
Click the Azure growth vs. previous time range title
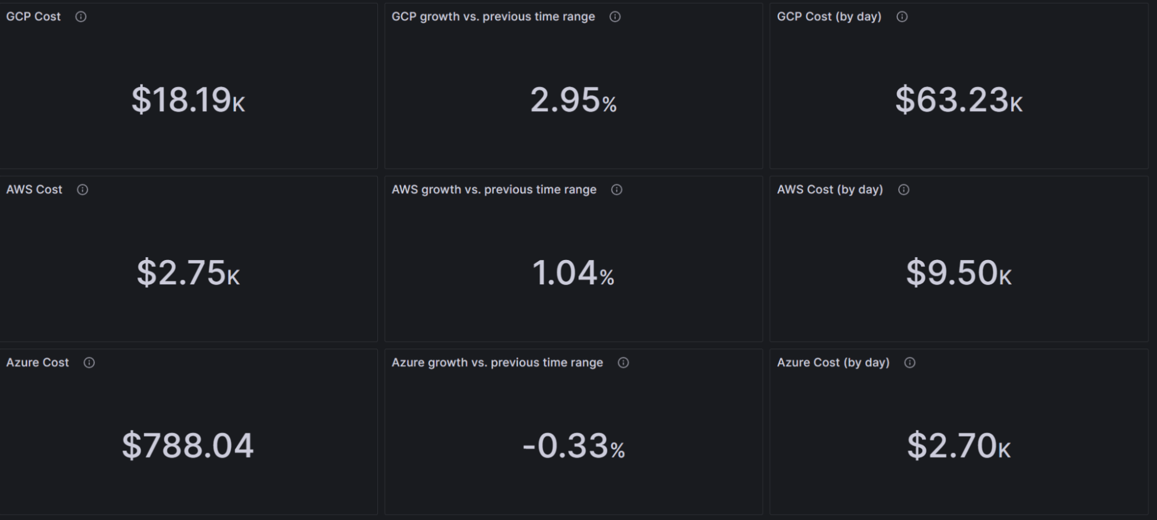[497, 362]
